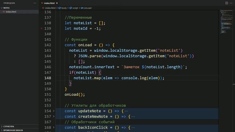
Task: Click JSON.parse on line 144
Action: [x=90, y=56]
